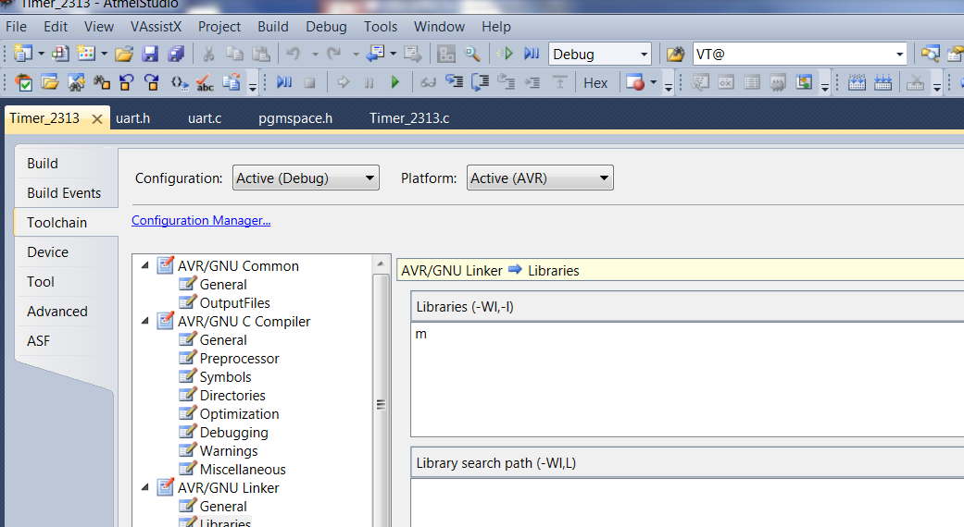
Task: Click Start Without Debugging green outline arrow
Action: pos(506,54)
